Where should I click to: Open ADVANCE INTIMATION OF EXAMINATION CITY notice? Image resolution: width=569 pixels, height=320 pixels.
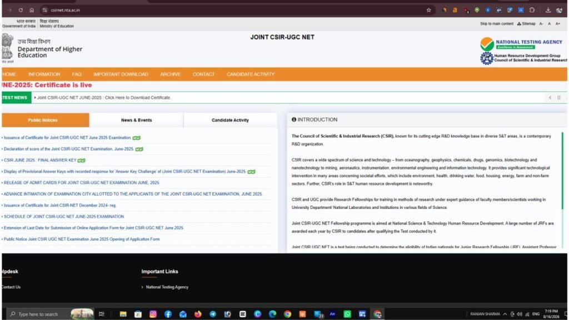pos(133,194)
